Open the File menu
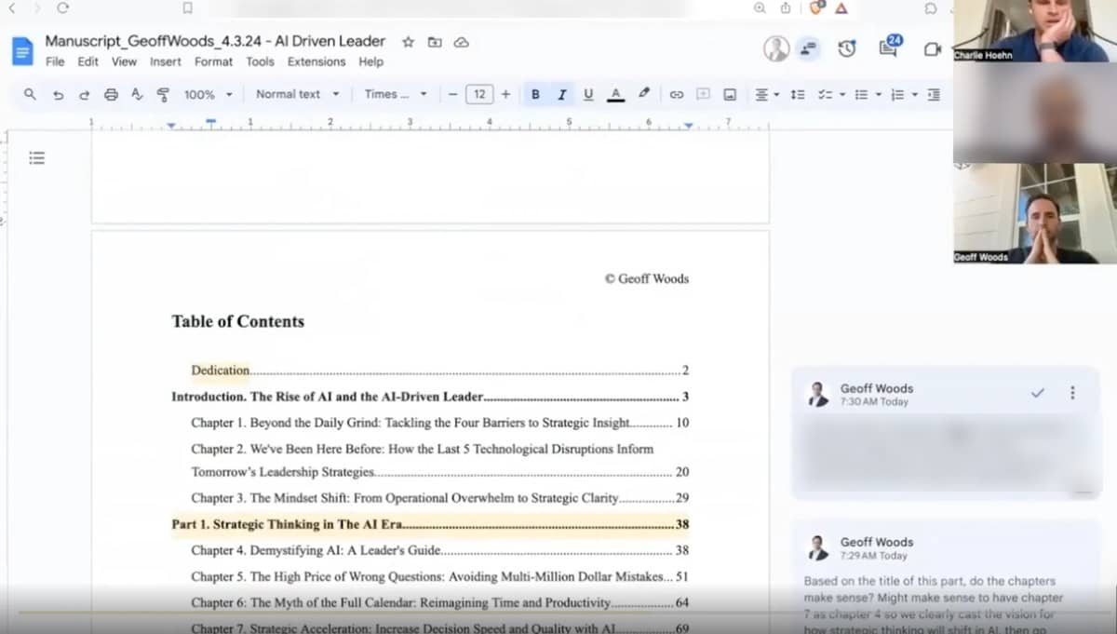 [x=55, y=61]
